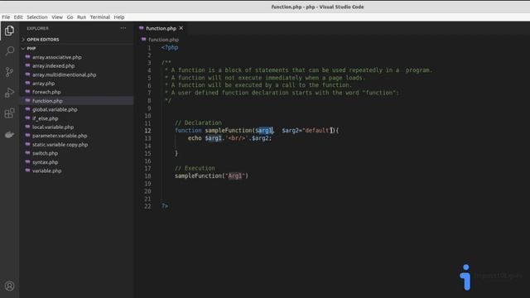The image size is (530, 298).
Task: Click the PHP icon beside syntax.php
Action: (27, 161)
